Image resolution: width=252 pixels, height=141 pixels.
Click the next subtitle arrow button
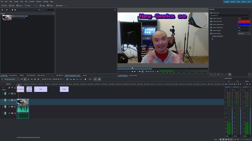point(215,74)
